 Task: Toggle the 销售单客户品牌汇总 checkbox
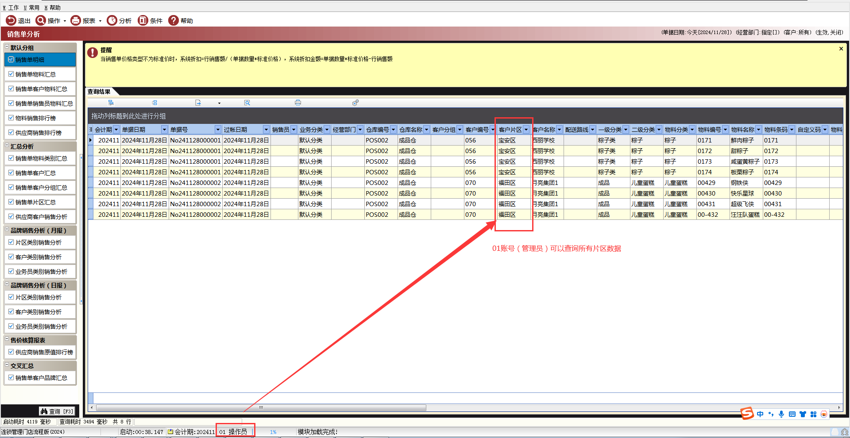point(11,377)
